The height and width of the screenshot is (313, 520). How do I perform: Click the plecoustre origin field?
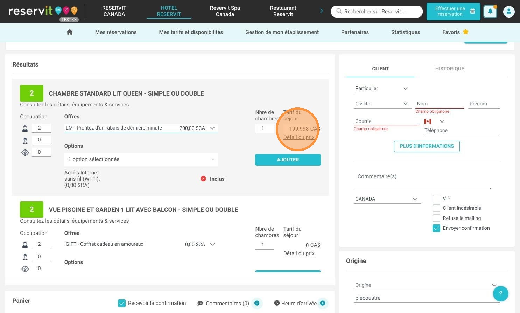click(427, 298)
